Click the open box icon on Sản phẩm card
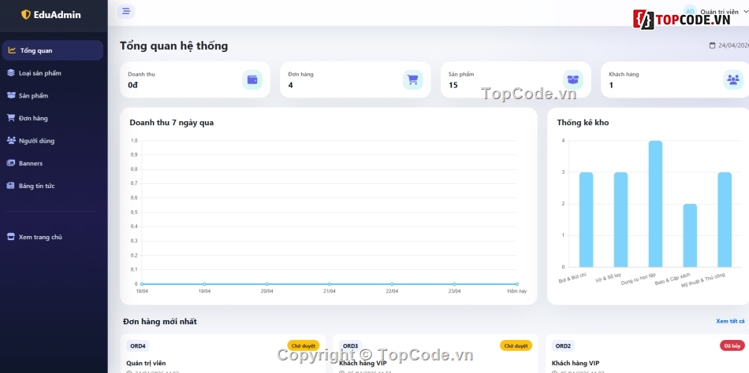Viewport: 749px width, 373px height. click(x=572, y=79)
